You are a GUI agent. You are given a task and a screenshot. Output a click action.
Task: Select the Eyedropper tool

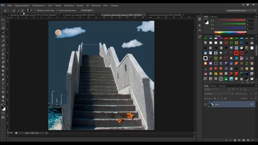(x=3, y=41)
